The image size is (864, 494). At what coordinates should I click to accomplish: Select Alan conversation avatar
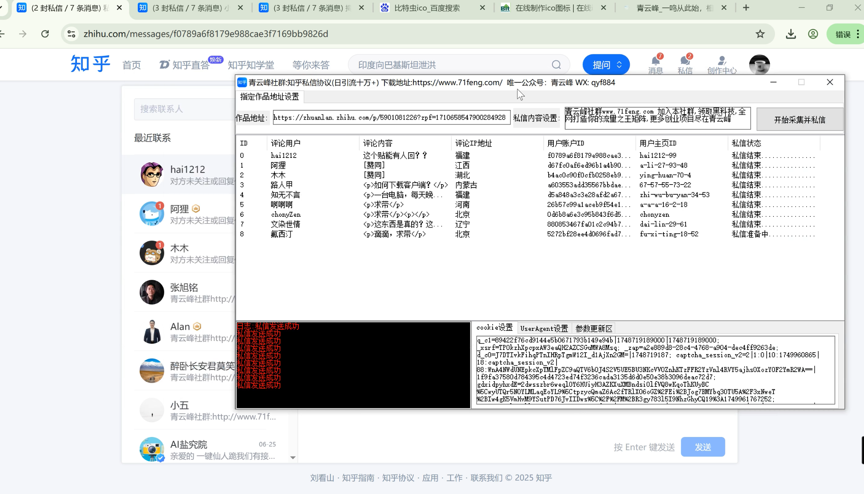(152, 332)
